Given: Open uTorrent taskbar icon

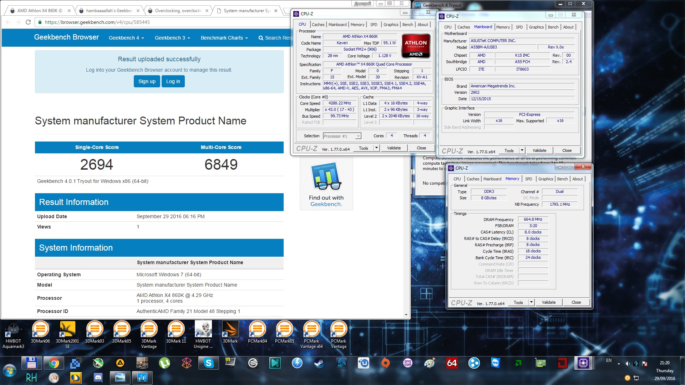Looking at the screenshot, I should (164, 363).
